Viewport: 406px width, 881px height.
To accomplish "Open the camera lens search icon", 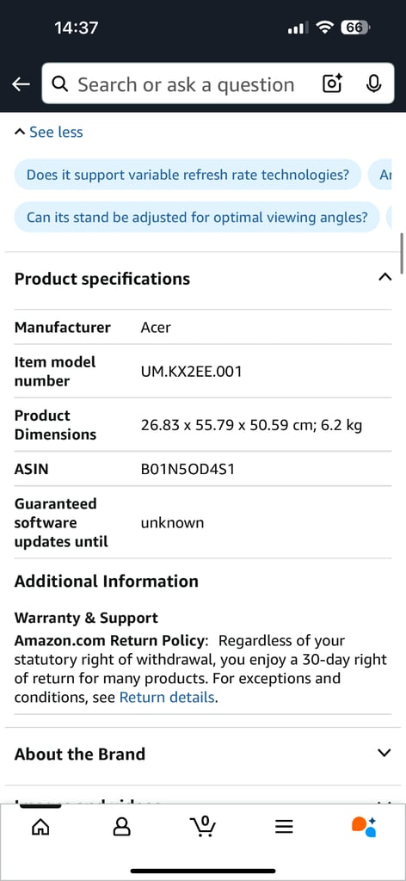I will 332,83.
